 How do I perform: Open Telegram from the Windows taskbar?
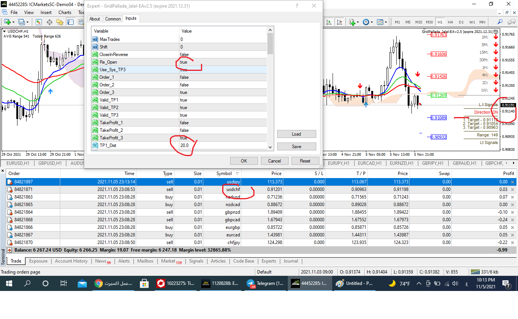click(265, 283)
